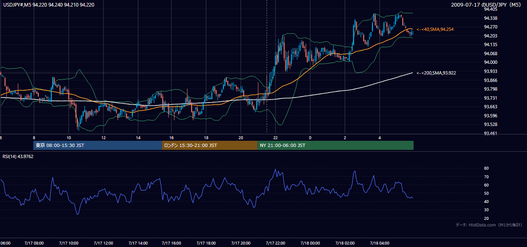Click the 7/17 14:00 bottom time label

point(138,243)
